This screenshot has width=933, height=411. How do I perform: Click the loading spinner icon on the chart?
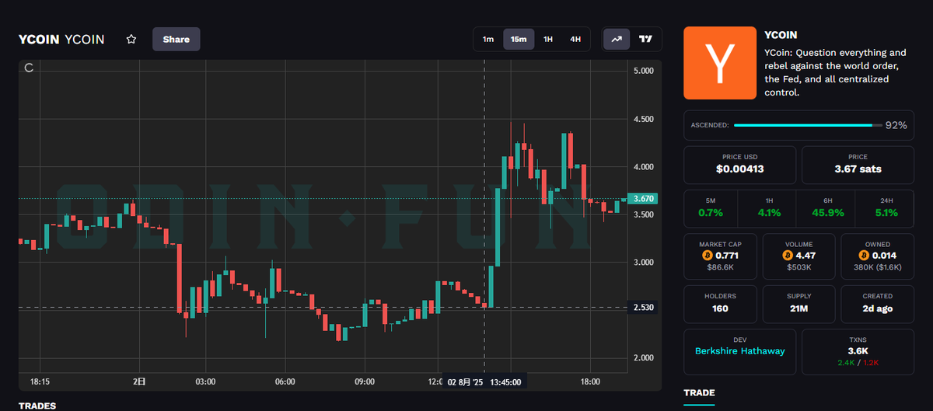point(29,68)
